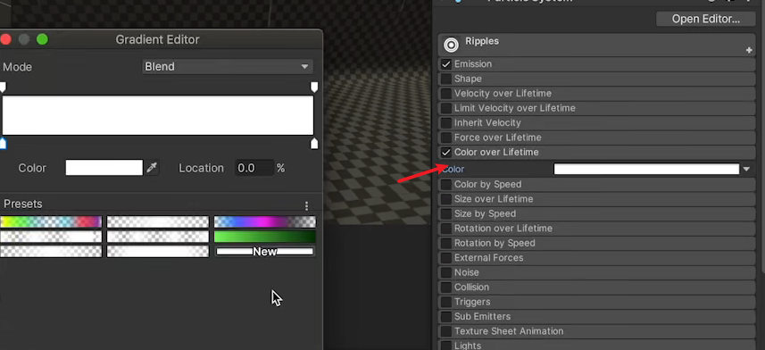765x350 pixels.
Task: Enable the Size over Lifetime checkbox
Action: pos(446,199)
